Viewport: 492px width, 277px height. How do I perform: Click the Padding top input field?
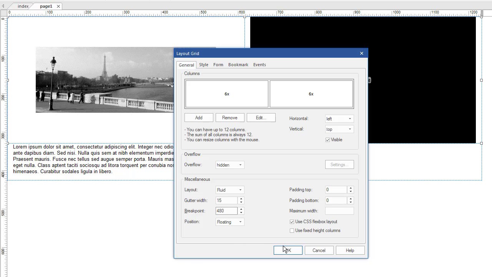[336, 190]
